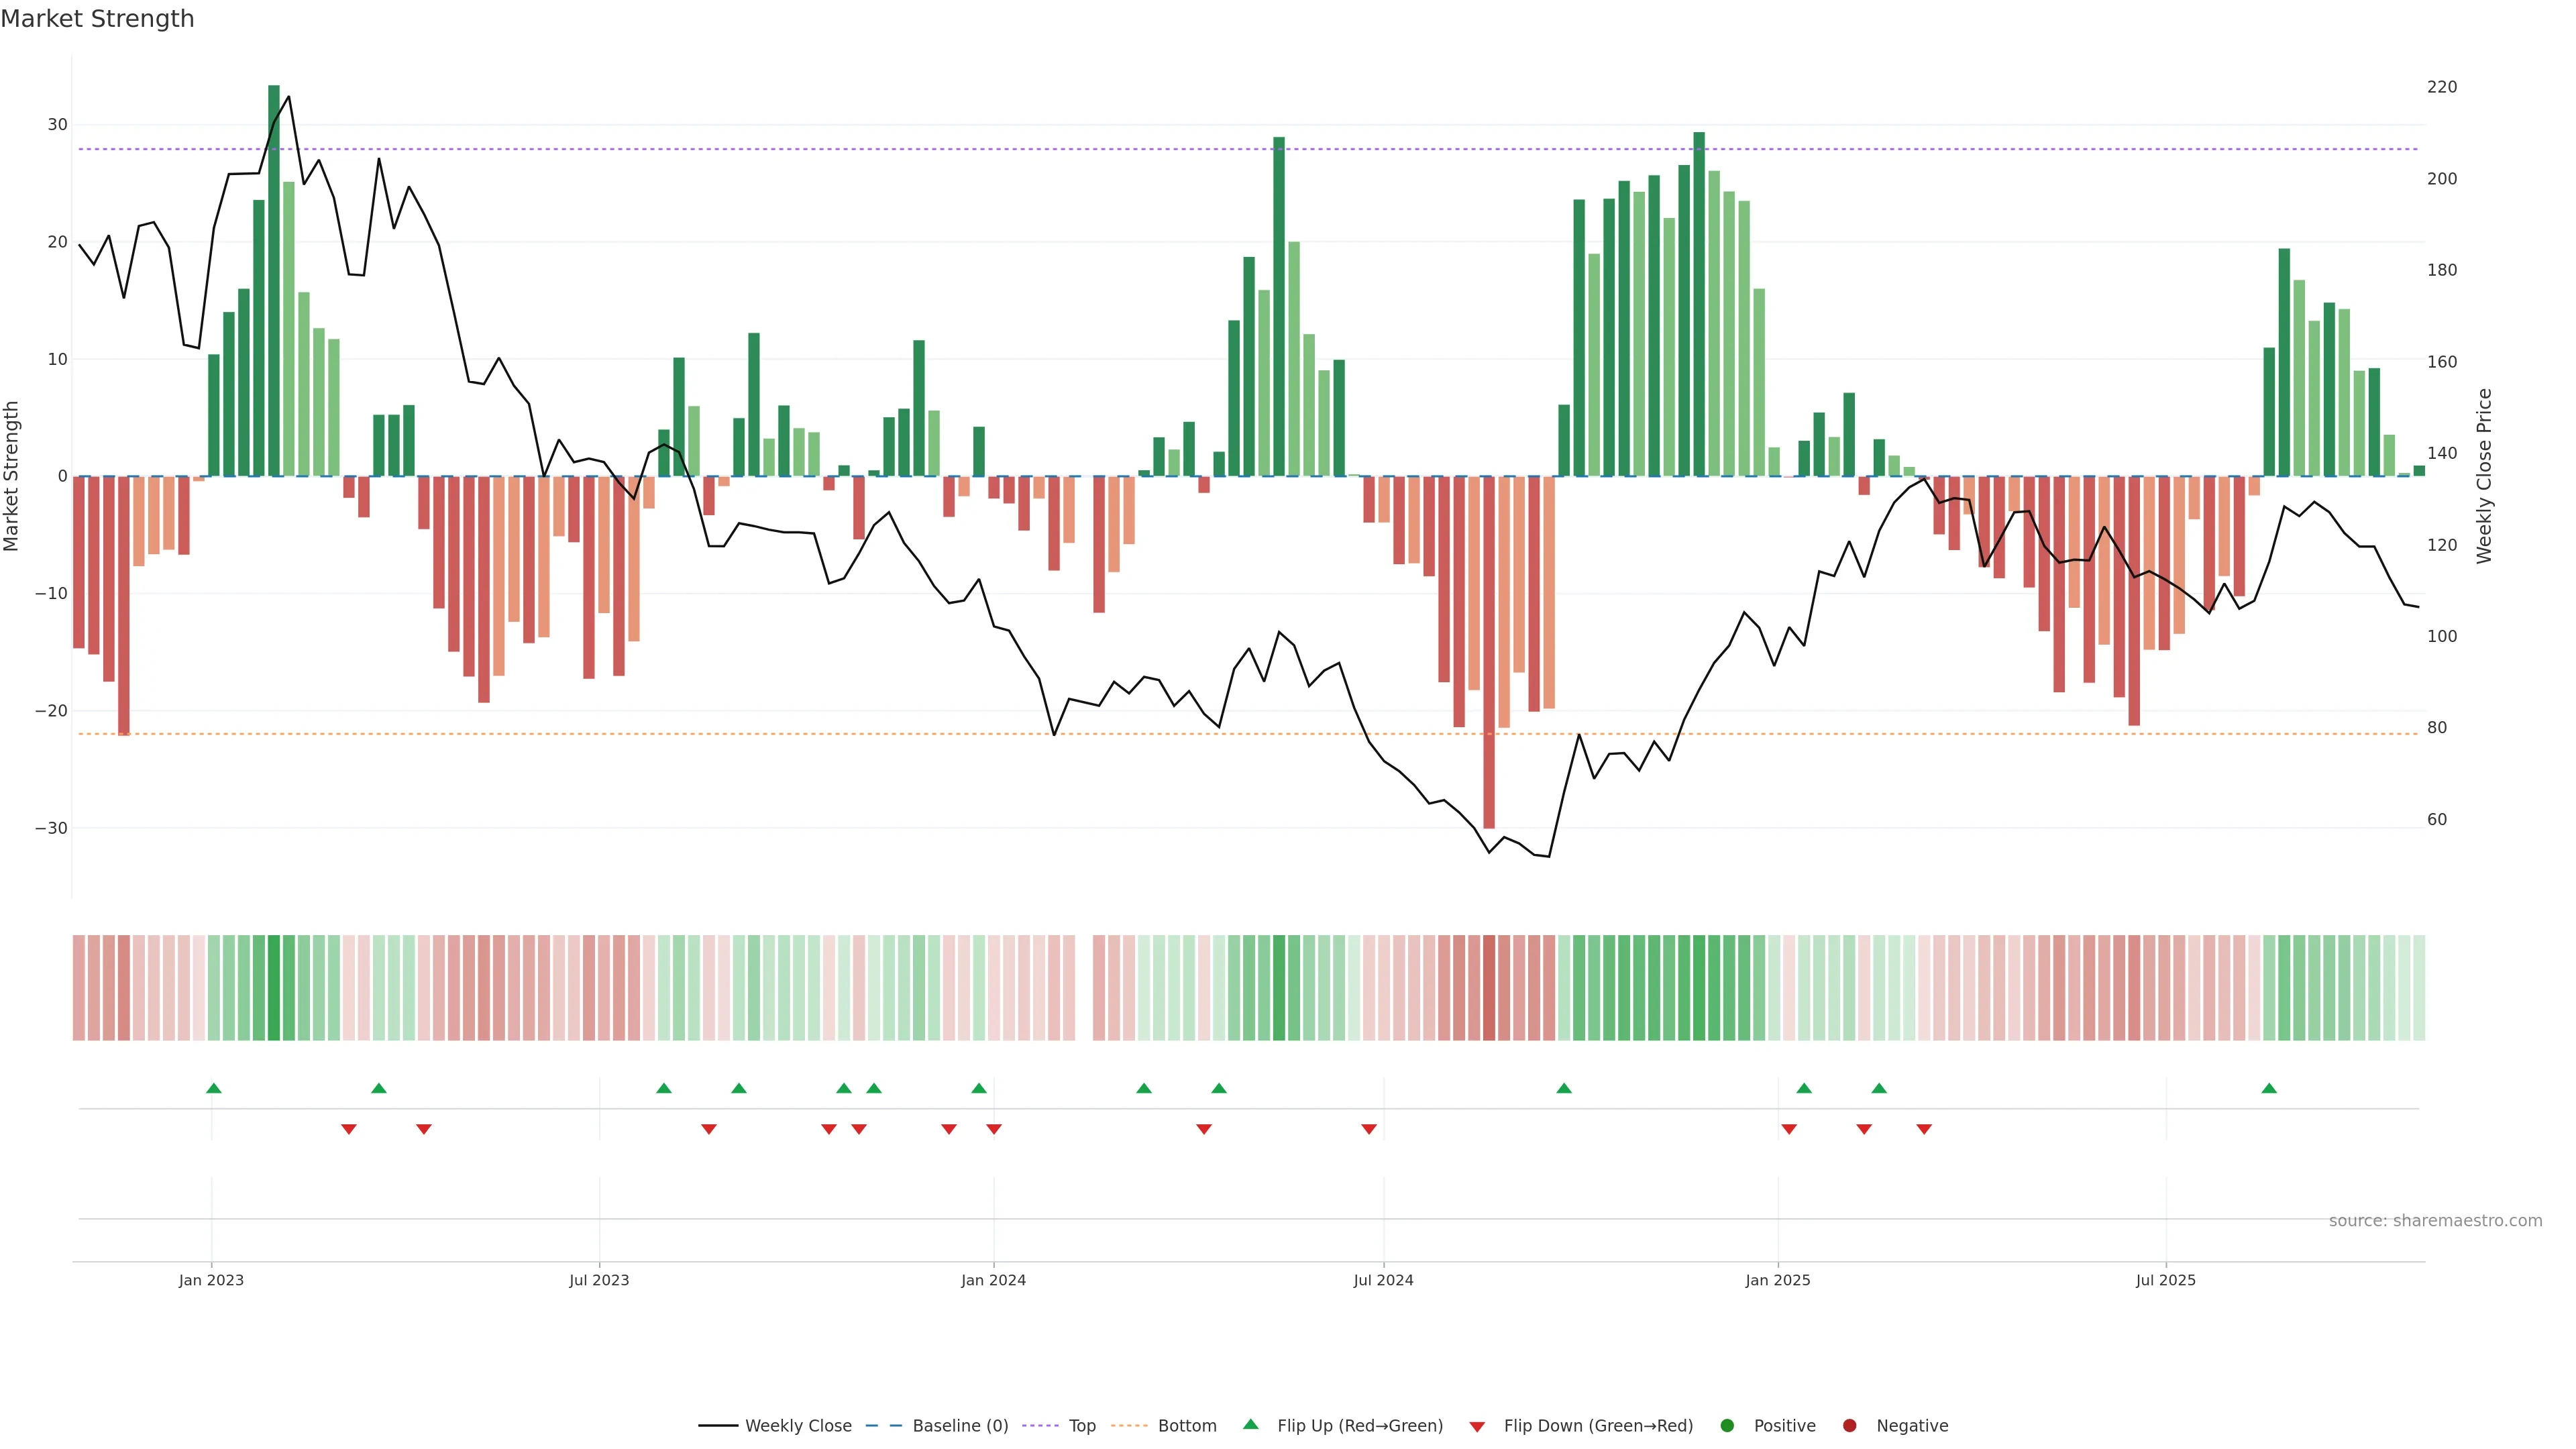Image resolution: width=2576 pixels, height=1449 pixels.
Task: Click Flip Down red triangle legend icon
Action: click(1477, 1427)
